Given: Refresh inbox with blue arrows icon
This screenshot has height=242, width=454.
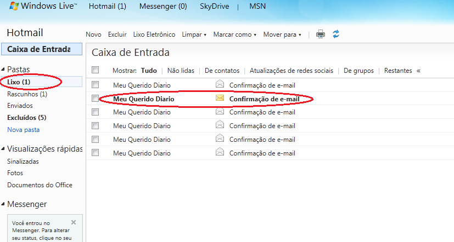Looking at the screenshot, I should pyautogui.click(x=336, y=34).
